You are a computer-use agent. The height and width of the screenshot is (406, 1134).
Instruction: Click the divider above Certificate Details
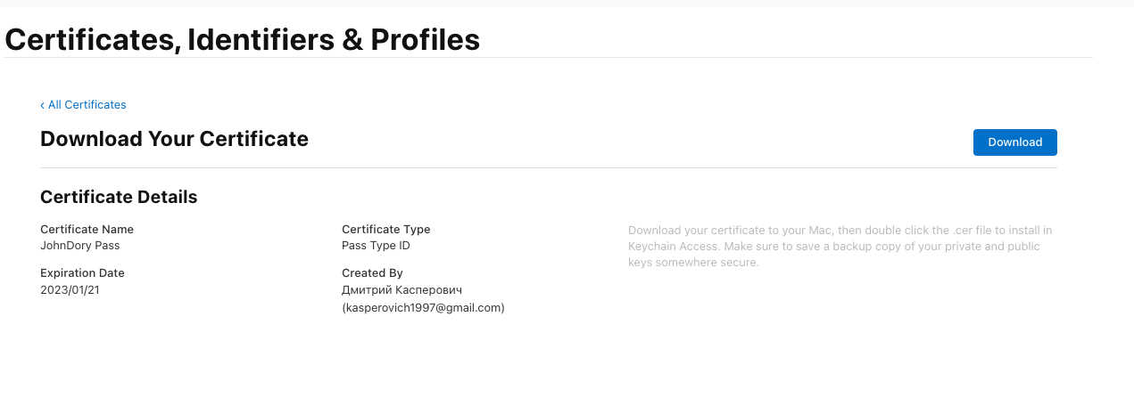549,167
